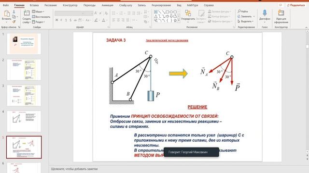309x173 pixels.
Task: Click the Copy icon in clipboard group
Action: click(14, 17)
